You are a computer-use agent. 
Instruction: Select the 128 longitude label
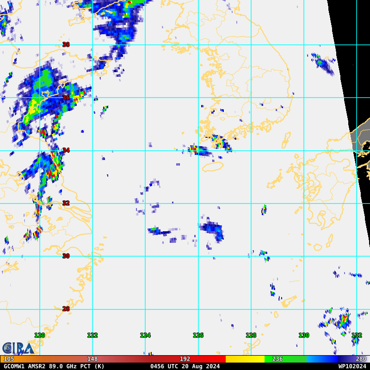(x=251, y=335)
